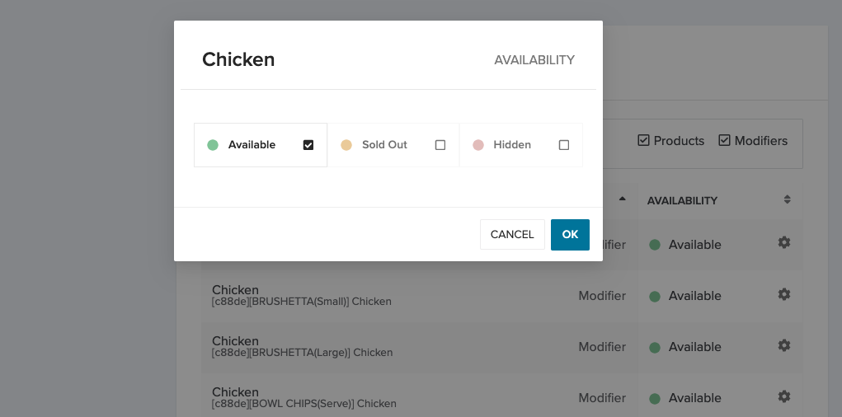Click the pink Hidden status dot

[x=478, y=145]
